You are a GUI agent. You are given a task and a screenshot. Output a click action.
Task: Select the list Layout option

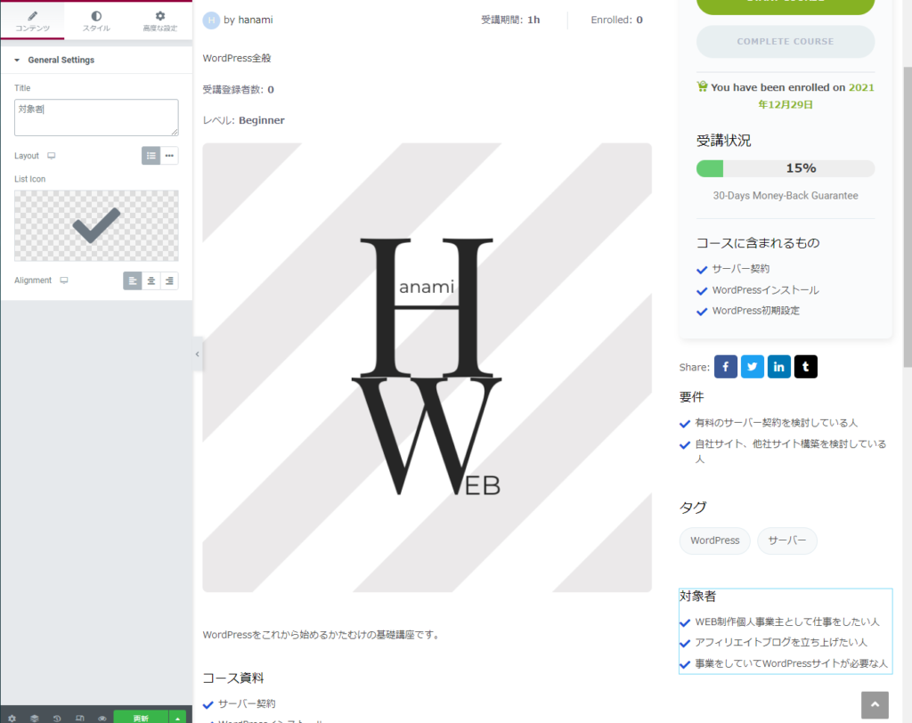[151, 156]
